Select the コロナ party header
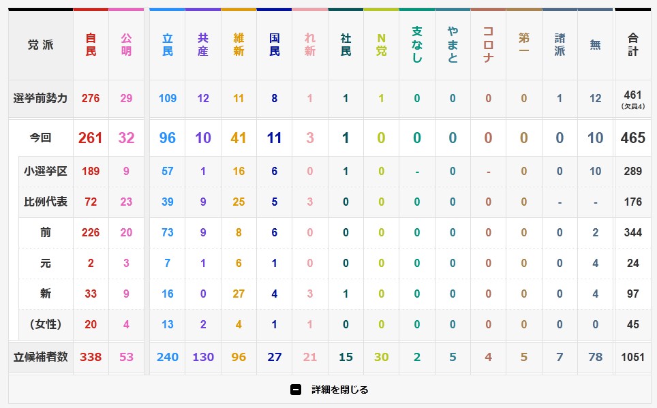 (488, 45)
